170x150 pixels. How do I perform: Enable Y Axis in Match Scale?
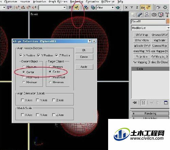(37, 115)
